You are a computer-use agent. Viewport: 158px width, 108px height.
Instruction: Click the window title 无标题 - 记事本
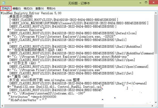coord(79,3)
